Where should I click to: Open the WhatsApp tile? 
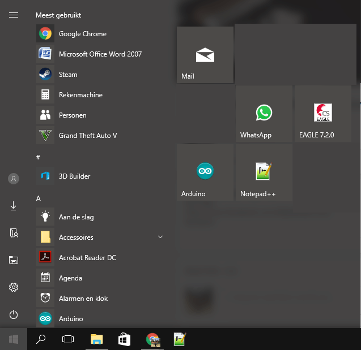pos(264,114)
